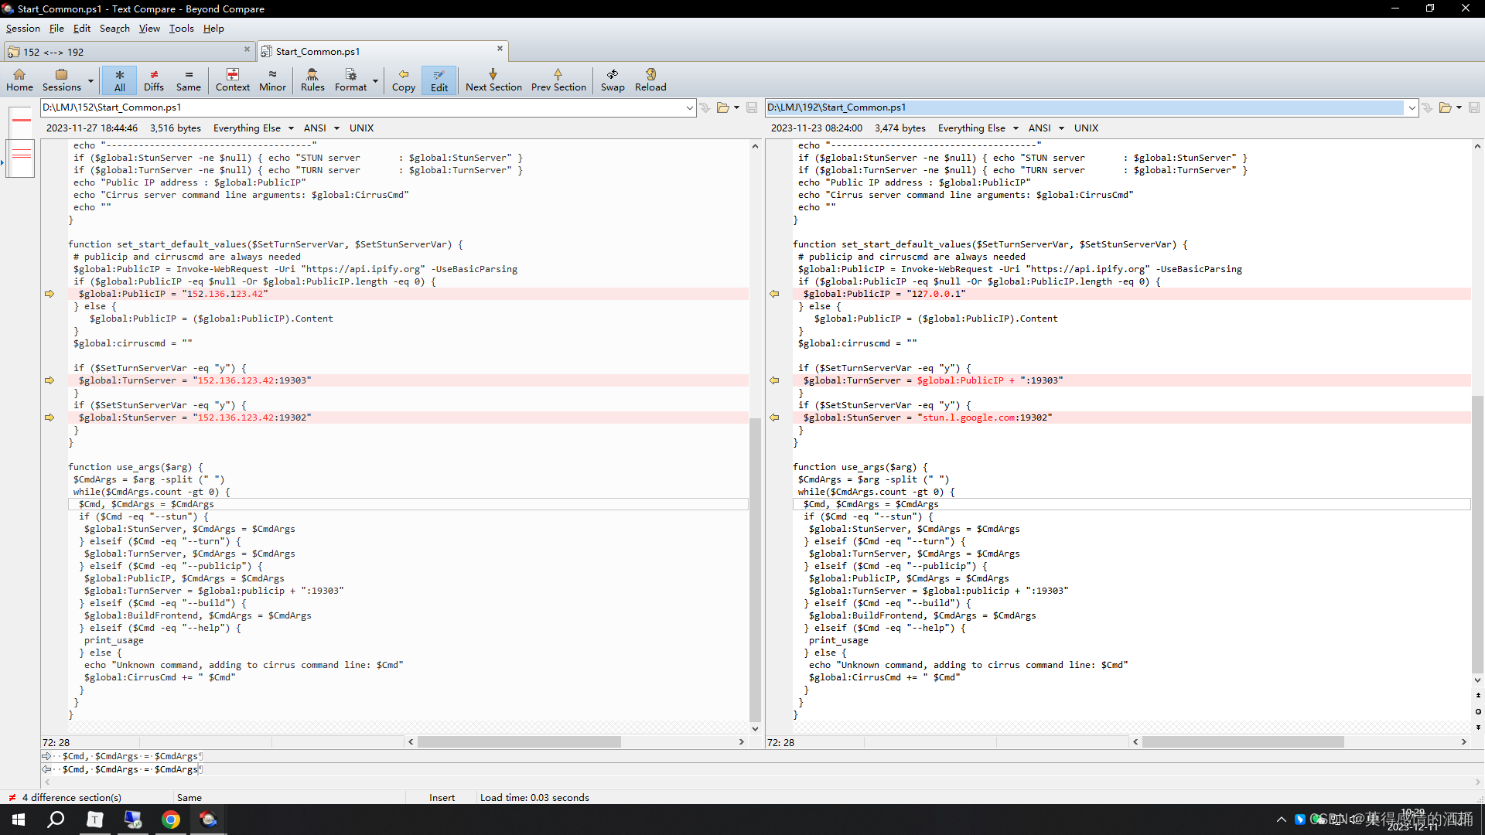Expand the Format dropdown arrow

tap(376, 80)
